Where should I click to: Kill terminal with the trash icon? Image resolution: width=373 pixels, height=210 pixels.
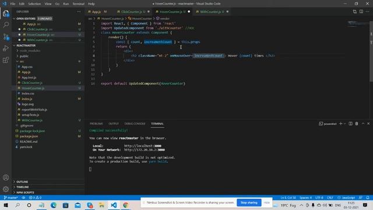(x=357, y=124)
